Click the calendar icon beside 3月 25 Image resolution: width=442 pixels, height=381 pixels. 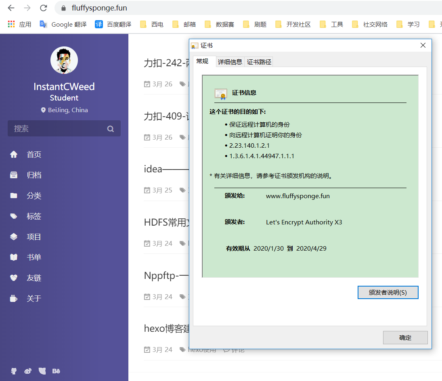click(147, 190)
